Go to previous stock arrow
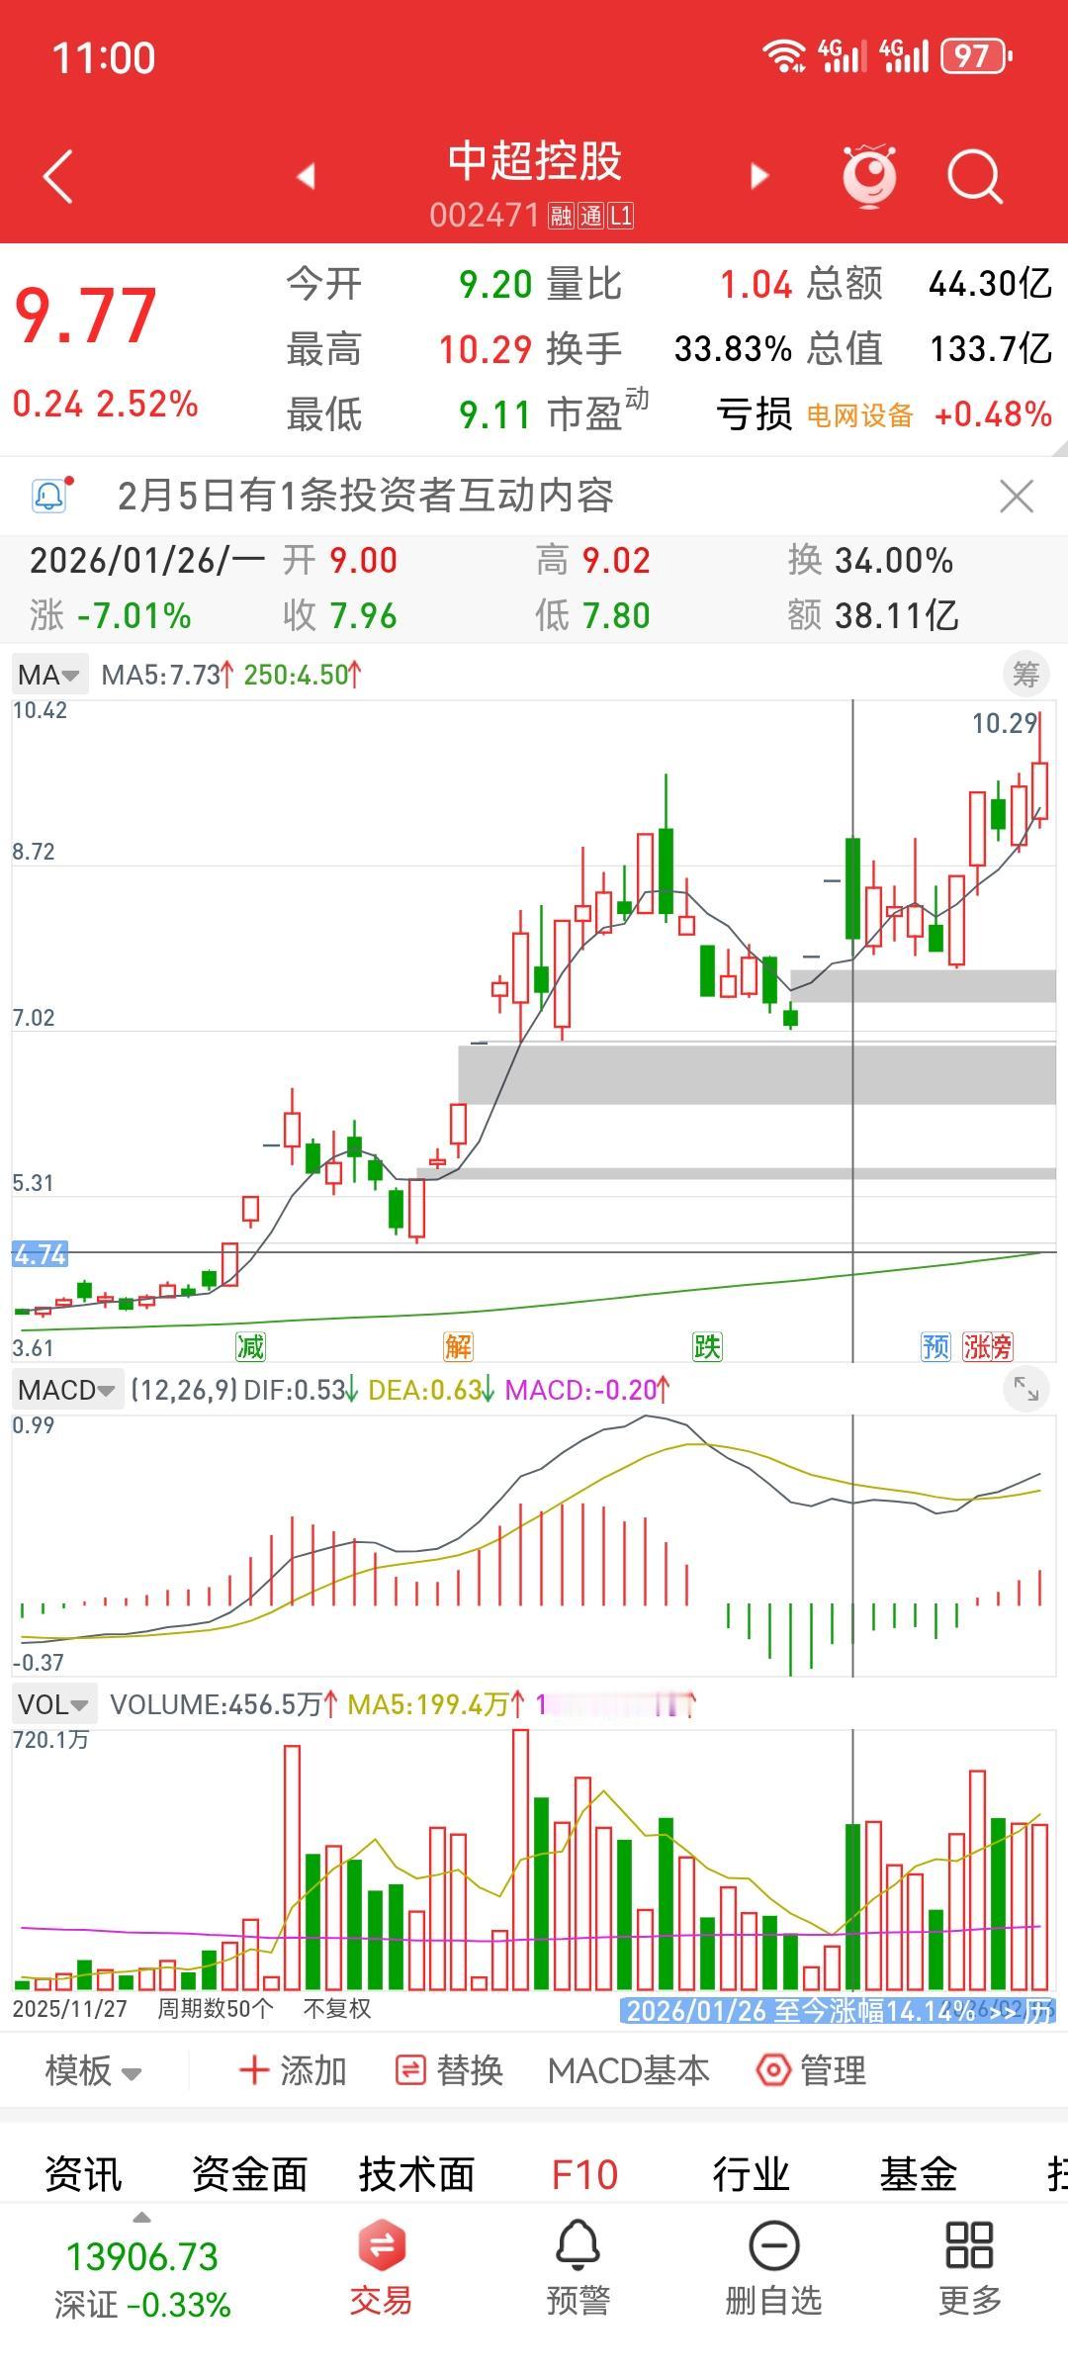Image resolution: width=1068 pixels, height=2374 pixels. pos(307,176)
